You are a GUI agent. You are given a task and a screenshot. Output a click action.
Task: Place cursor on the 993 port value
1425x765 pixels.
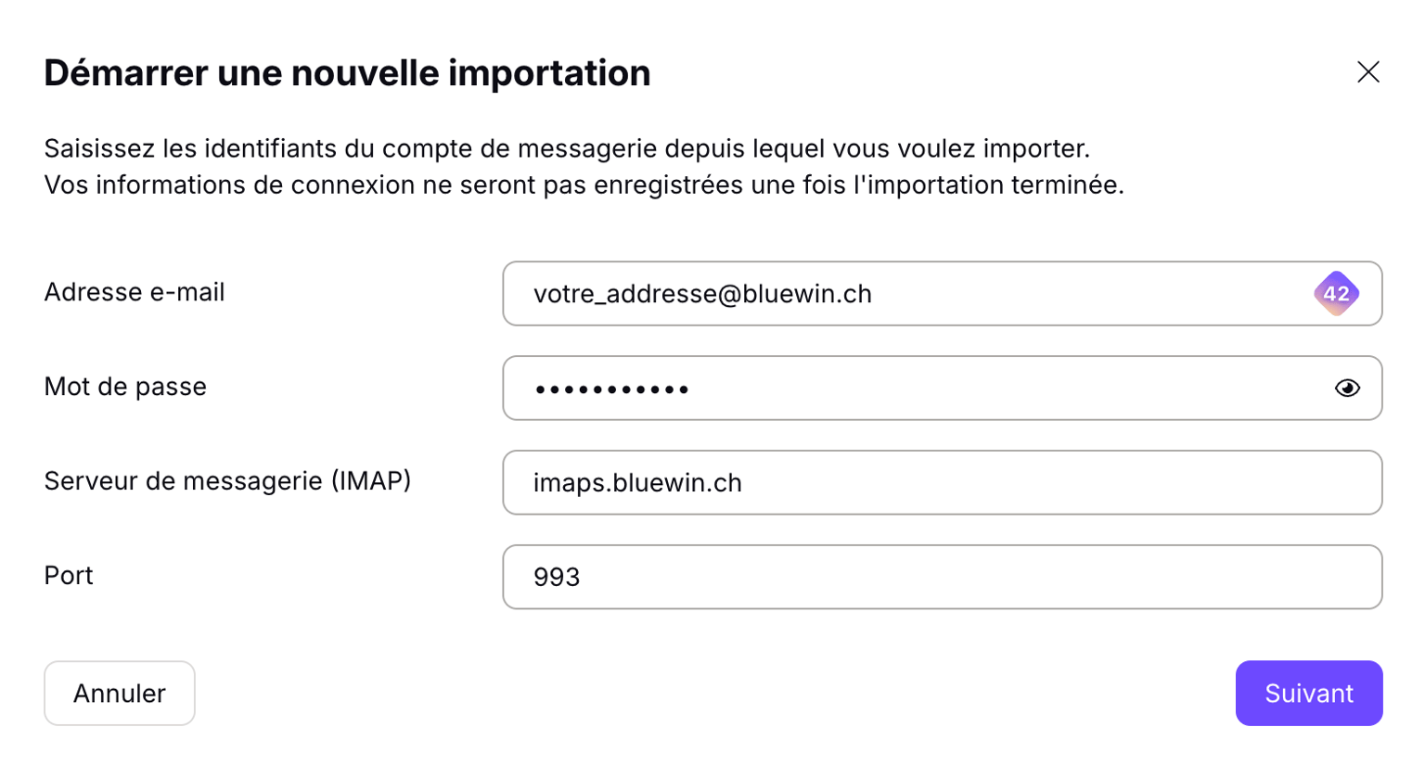[x=557, y=578]
